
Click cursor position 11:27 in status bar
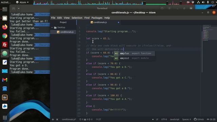(98, 119)
